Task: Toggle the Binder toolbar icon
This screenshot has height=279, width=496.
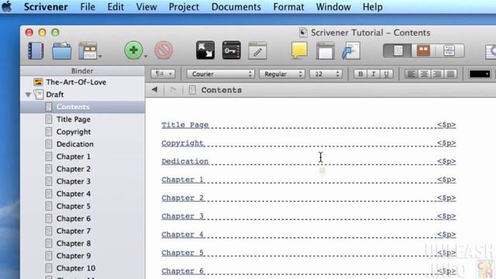Action: [x=36, y=50]
